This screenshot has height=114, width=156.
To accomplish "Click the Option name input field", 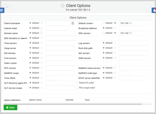I will (x=54, y=100).
